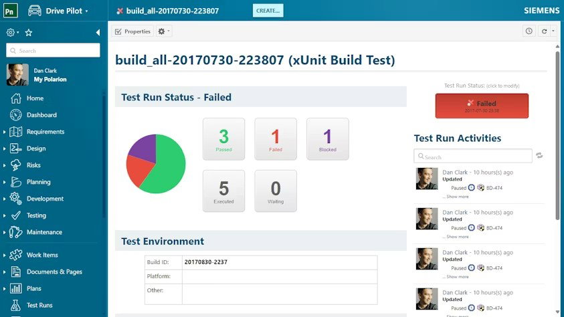Image resolution: width=564 pixels, height=317 pixels.
Task: Click the Plans chart icon
Action: 16,288
